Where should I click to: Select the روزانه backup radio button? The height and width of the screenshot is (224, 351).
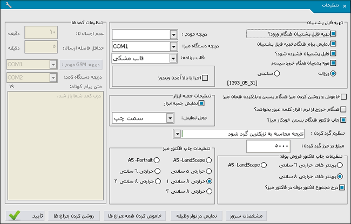click(333, 74)
